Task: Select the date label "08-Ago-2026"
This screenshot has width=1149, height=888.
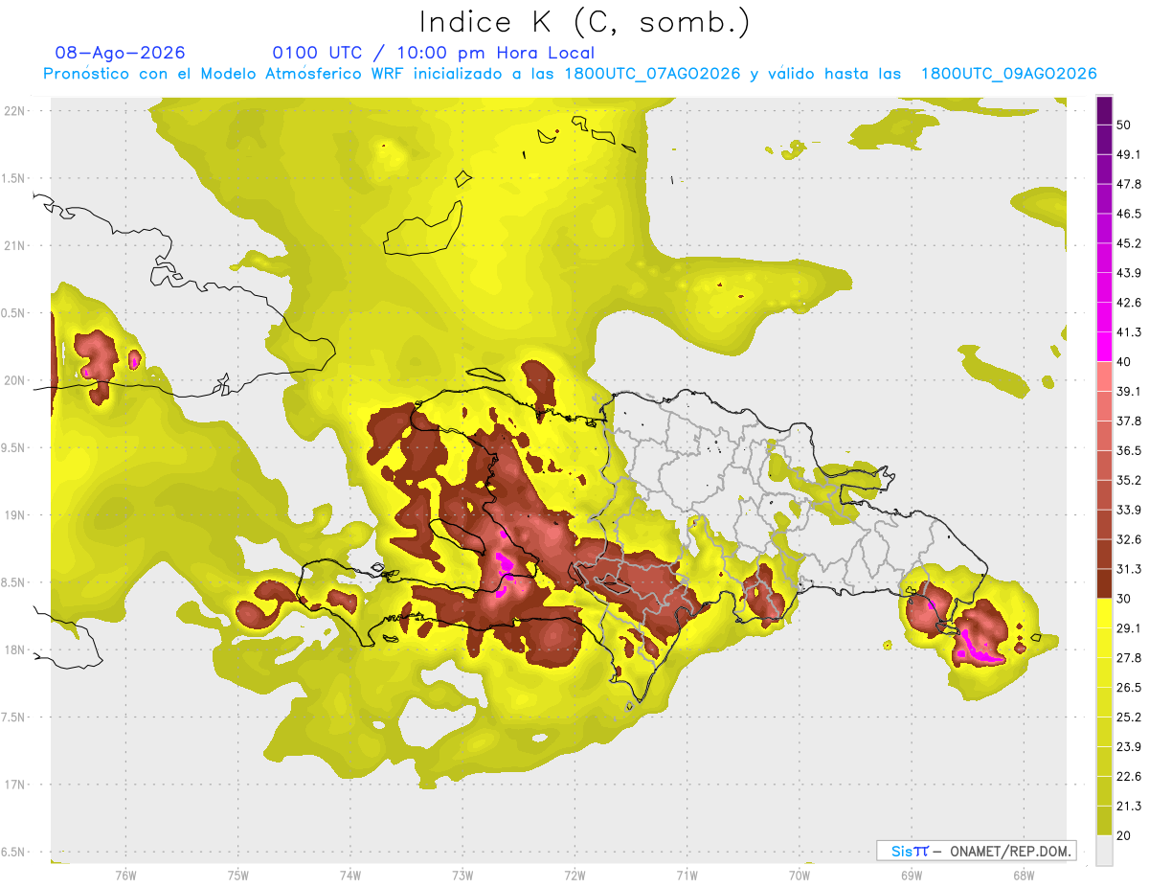Action: 121,53
